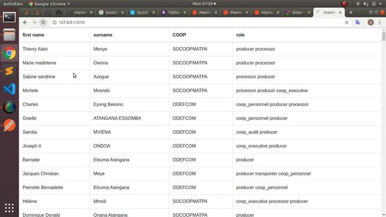This screenshot has width=386, height=217.
Task: Close the 'Quick' tab
Action: 154,12
